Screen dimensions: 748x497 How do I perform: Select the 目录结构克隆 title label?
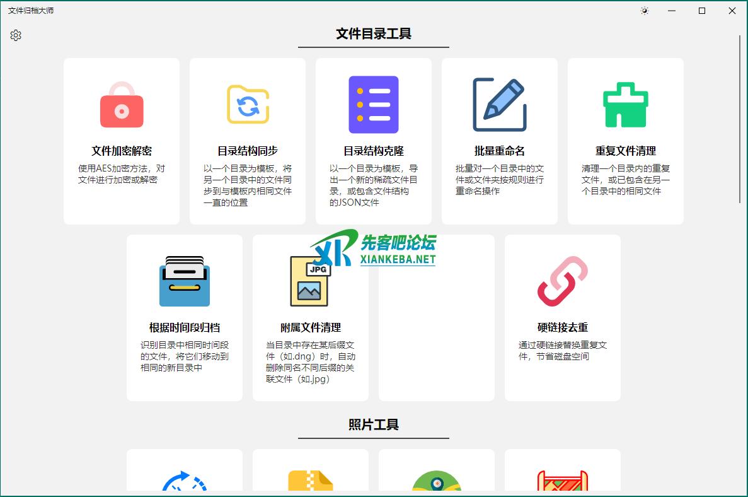(x=374, y=151)
